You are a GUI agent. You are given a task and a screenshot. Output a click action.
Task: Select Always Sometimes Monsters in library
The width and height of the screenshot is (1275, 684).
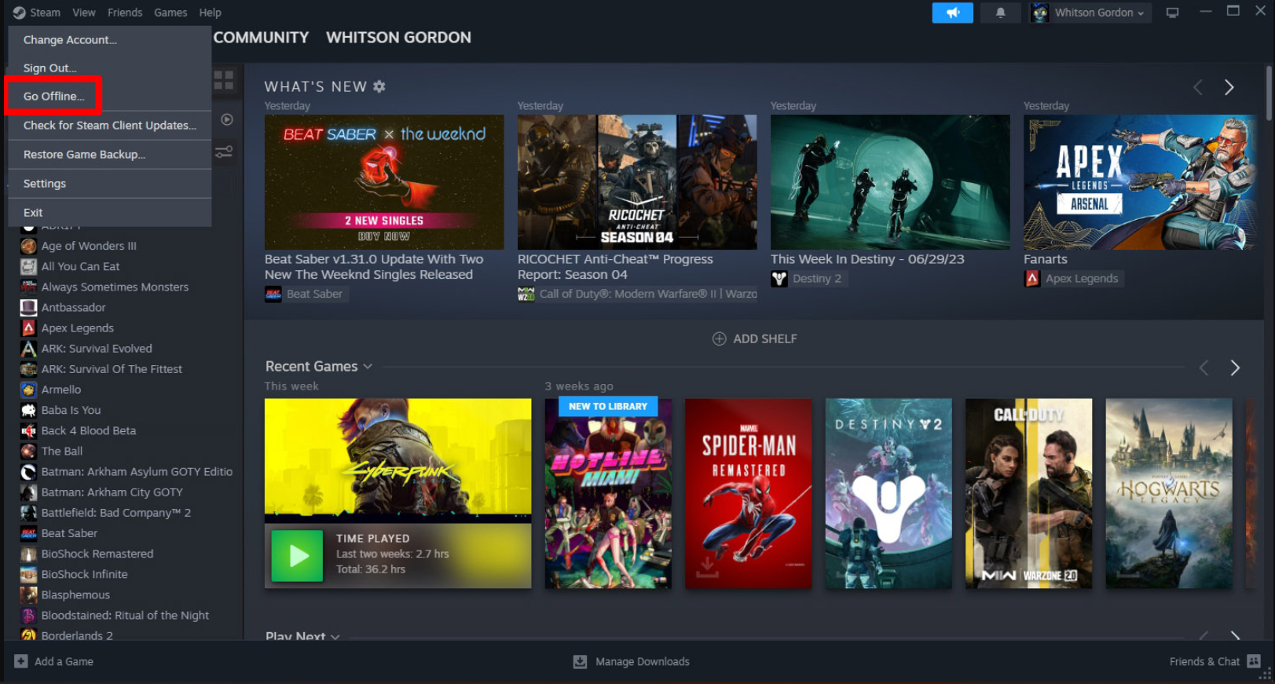click(x=115, y=287)
